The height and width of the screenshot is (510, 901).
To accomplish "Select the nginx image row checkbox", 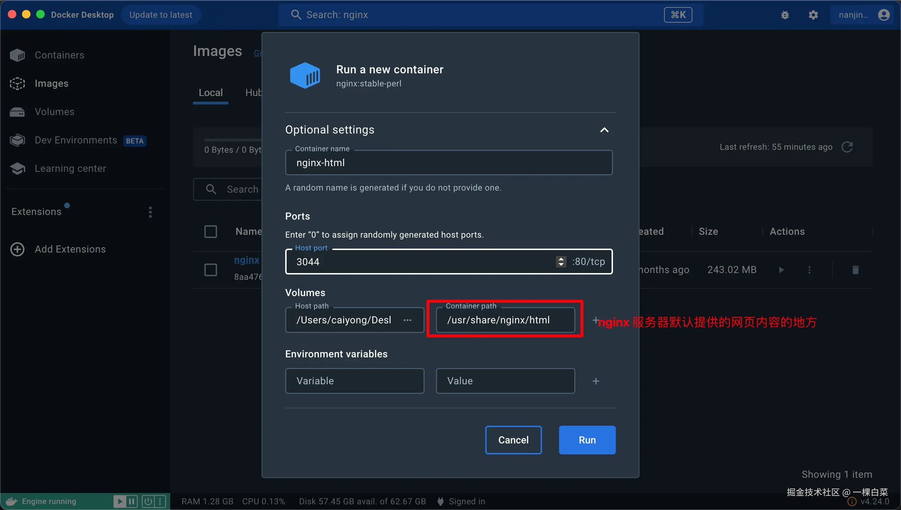I will (x=211, y=270).
